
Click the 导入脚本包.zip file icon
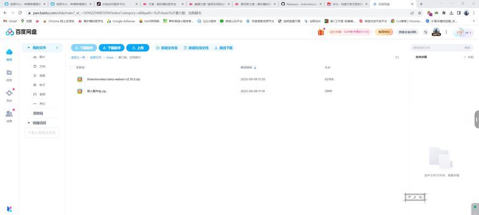80,91
